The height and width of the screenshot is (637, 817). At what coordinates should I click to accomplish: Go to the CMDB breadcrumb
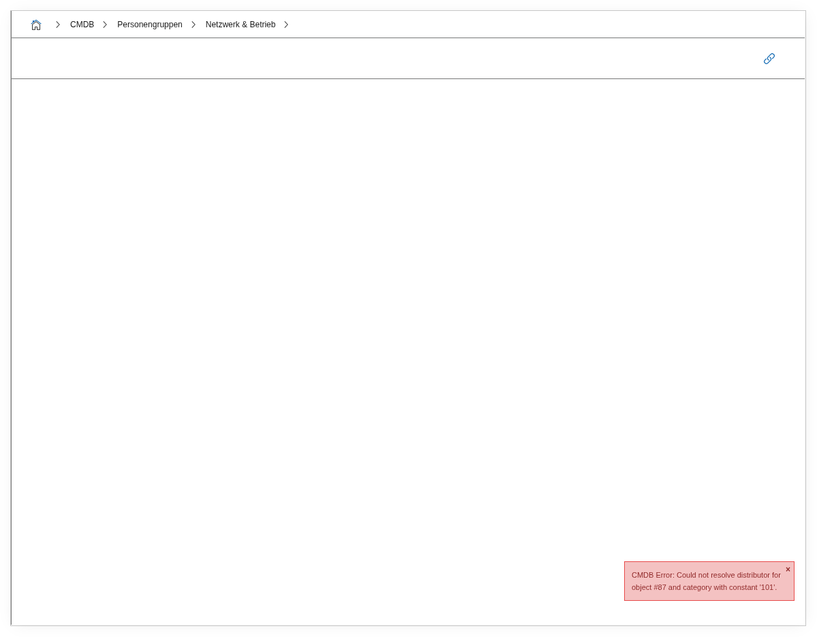[x=82, y=25]
